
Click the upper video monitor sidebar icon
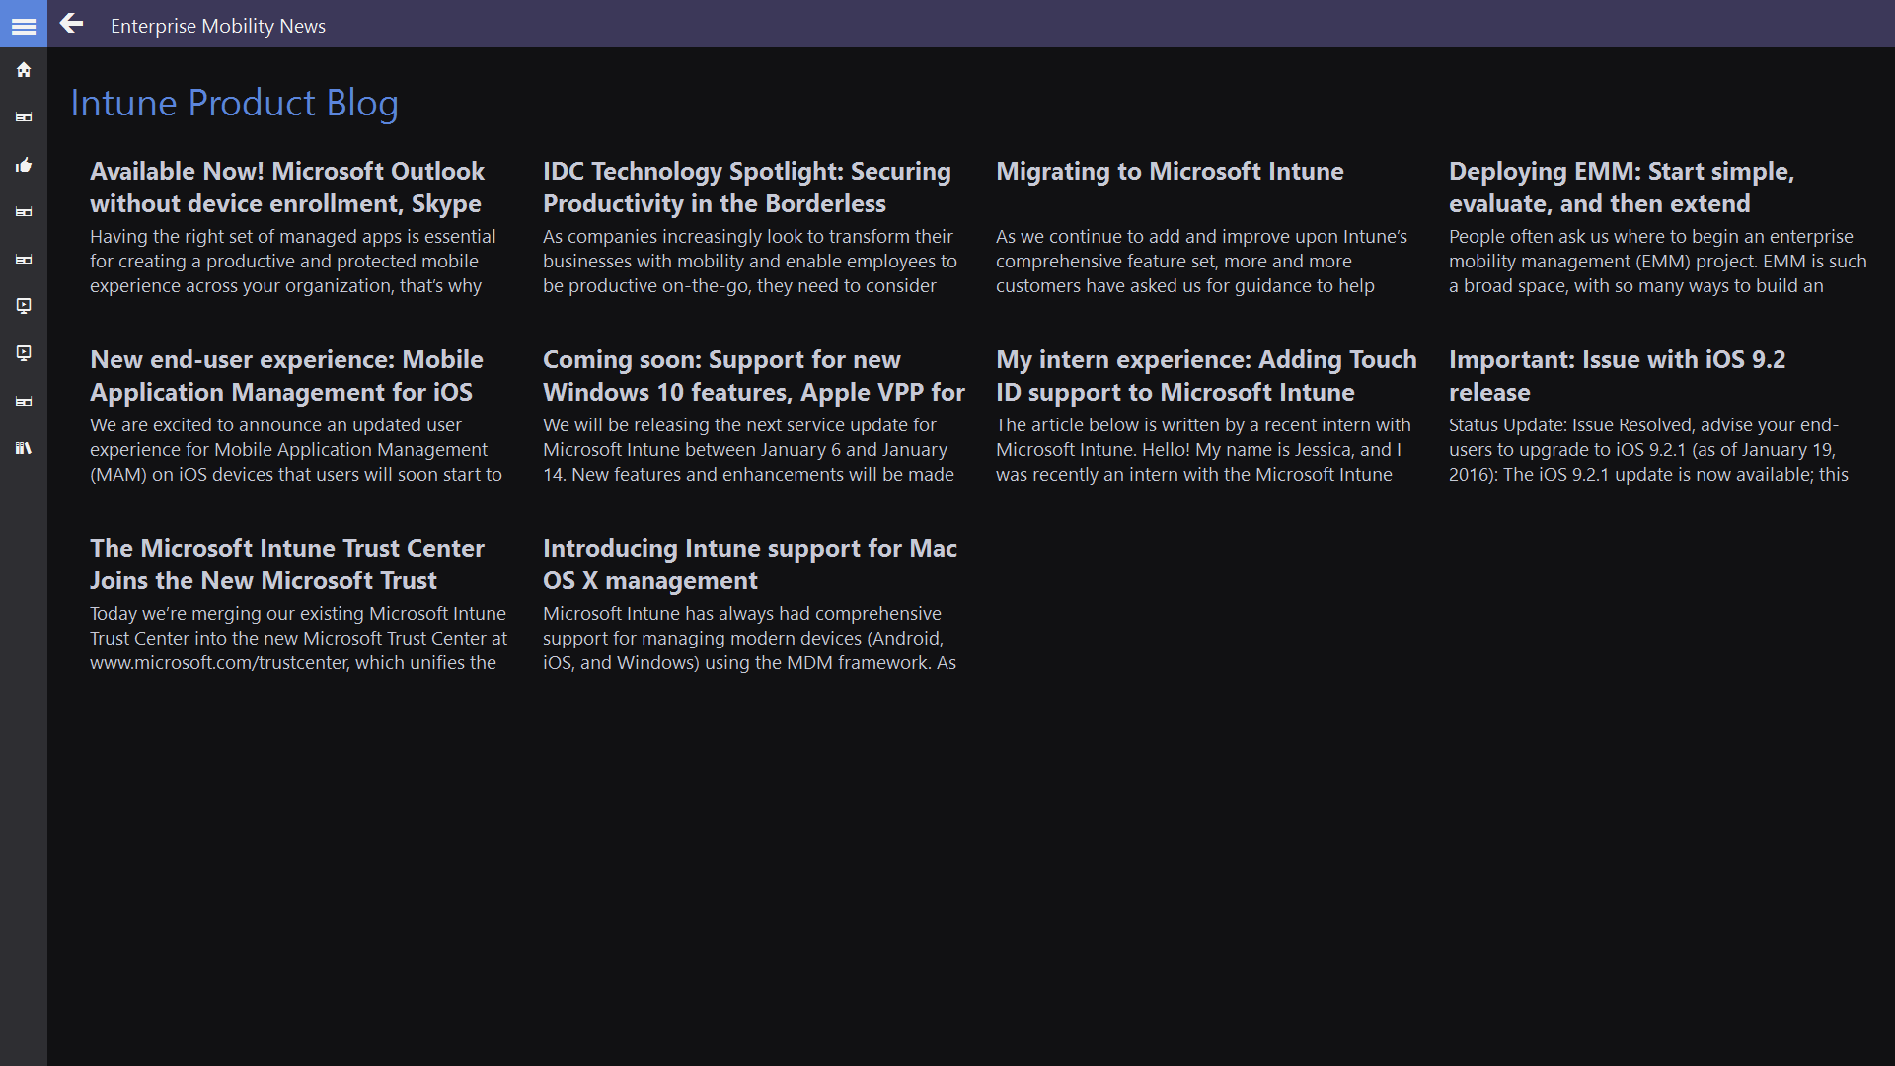(24, 306)
